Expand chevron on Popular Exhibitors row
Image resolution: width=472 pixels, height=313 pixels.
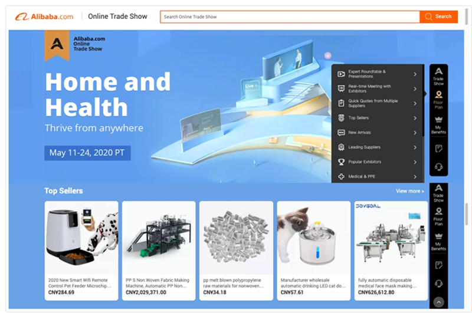pyautogui.click(x=415, y=162)
